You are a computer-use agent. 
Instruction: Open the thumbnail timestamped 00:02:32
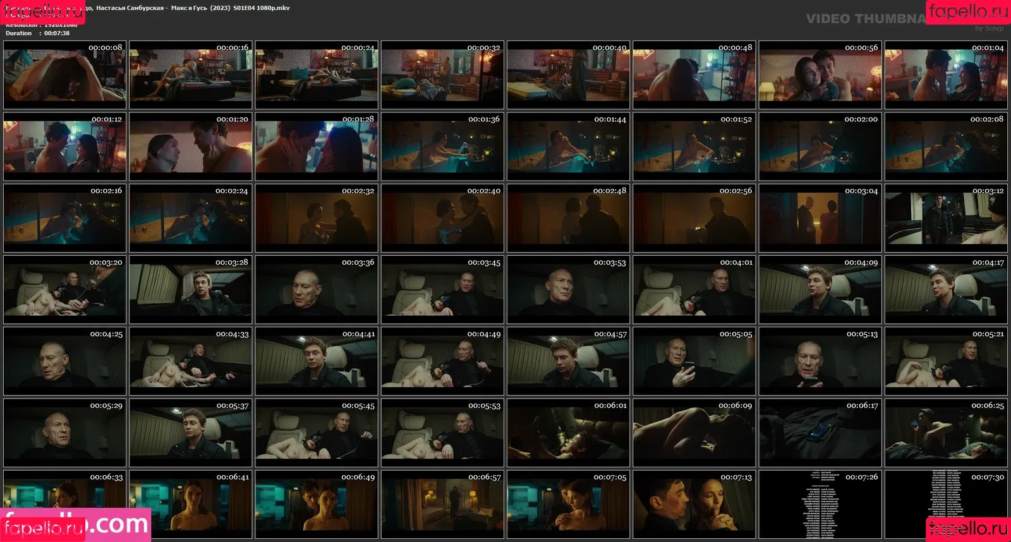pos(317,218)
